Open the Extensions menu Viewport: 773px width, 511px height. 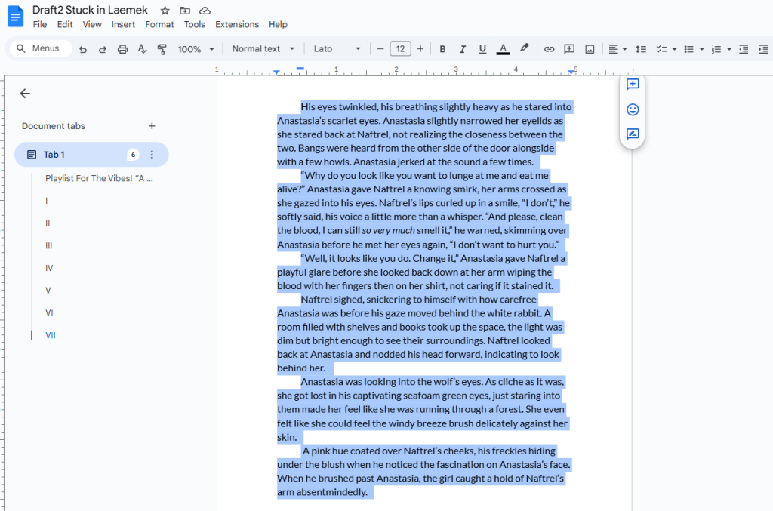click(236, 24)
